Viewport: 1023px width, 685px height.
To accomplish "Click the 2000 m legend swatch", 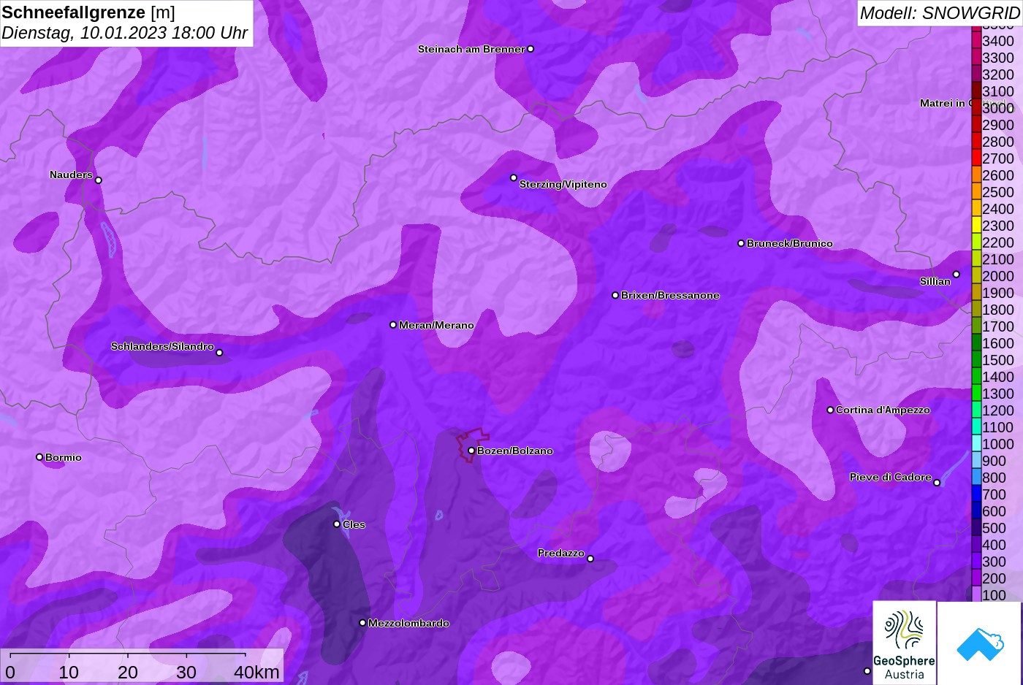I will pyautogui.click(x=976, y=275).
